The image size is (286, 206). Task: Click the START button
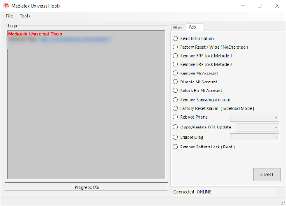tap(267, 174)
